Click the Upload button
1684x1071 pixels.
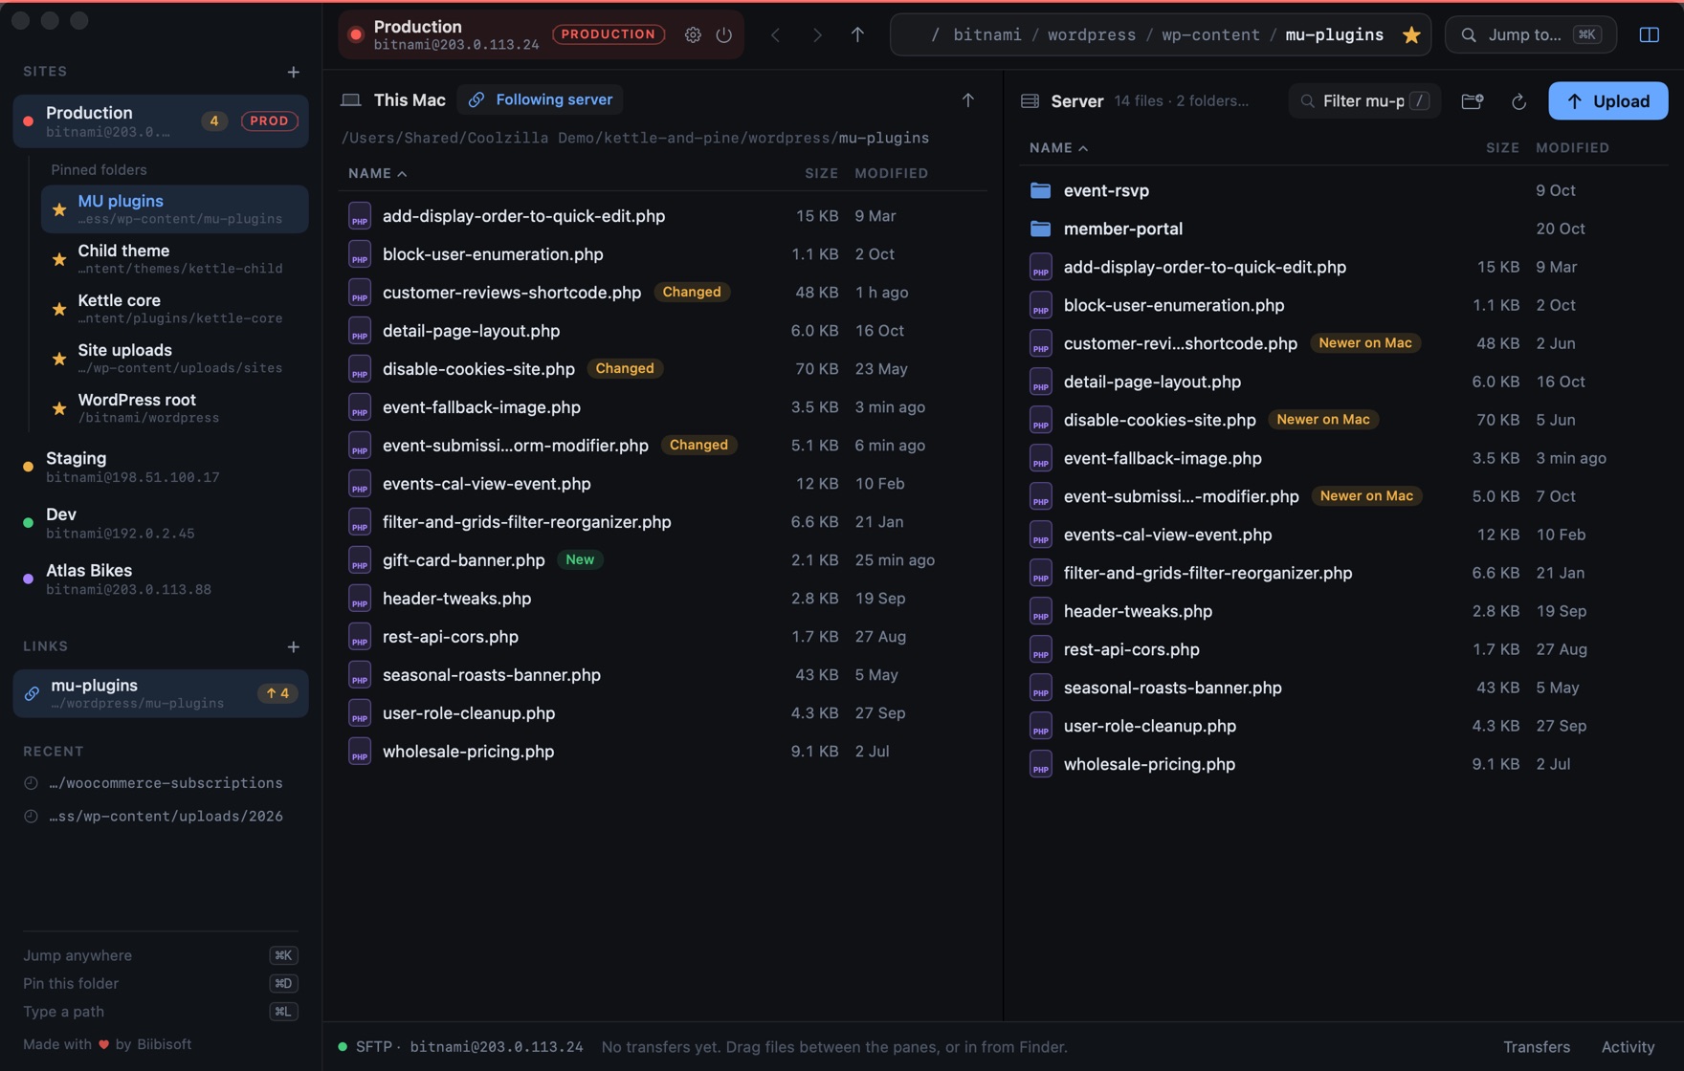tap(1607, 101)
